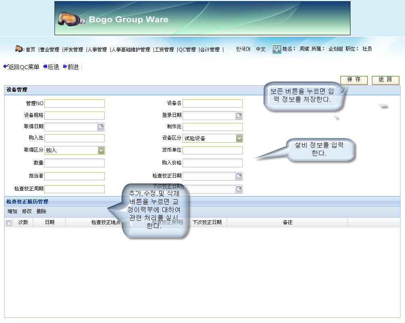
Task: Expand the 取得区分 dropdown
Action: tap(101, 150)
